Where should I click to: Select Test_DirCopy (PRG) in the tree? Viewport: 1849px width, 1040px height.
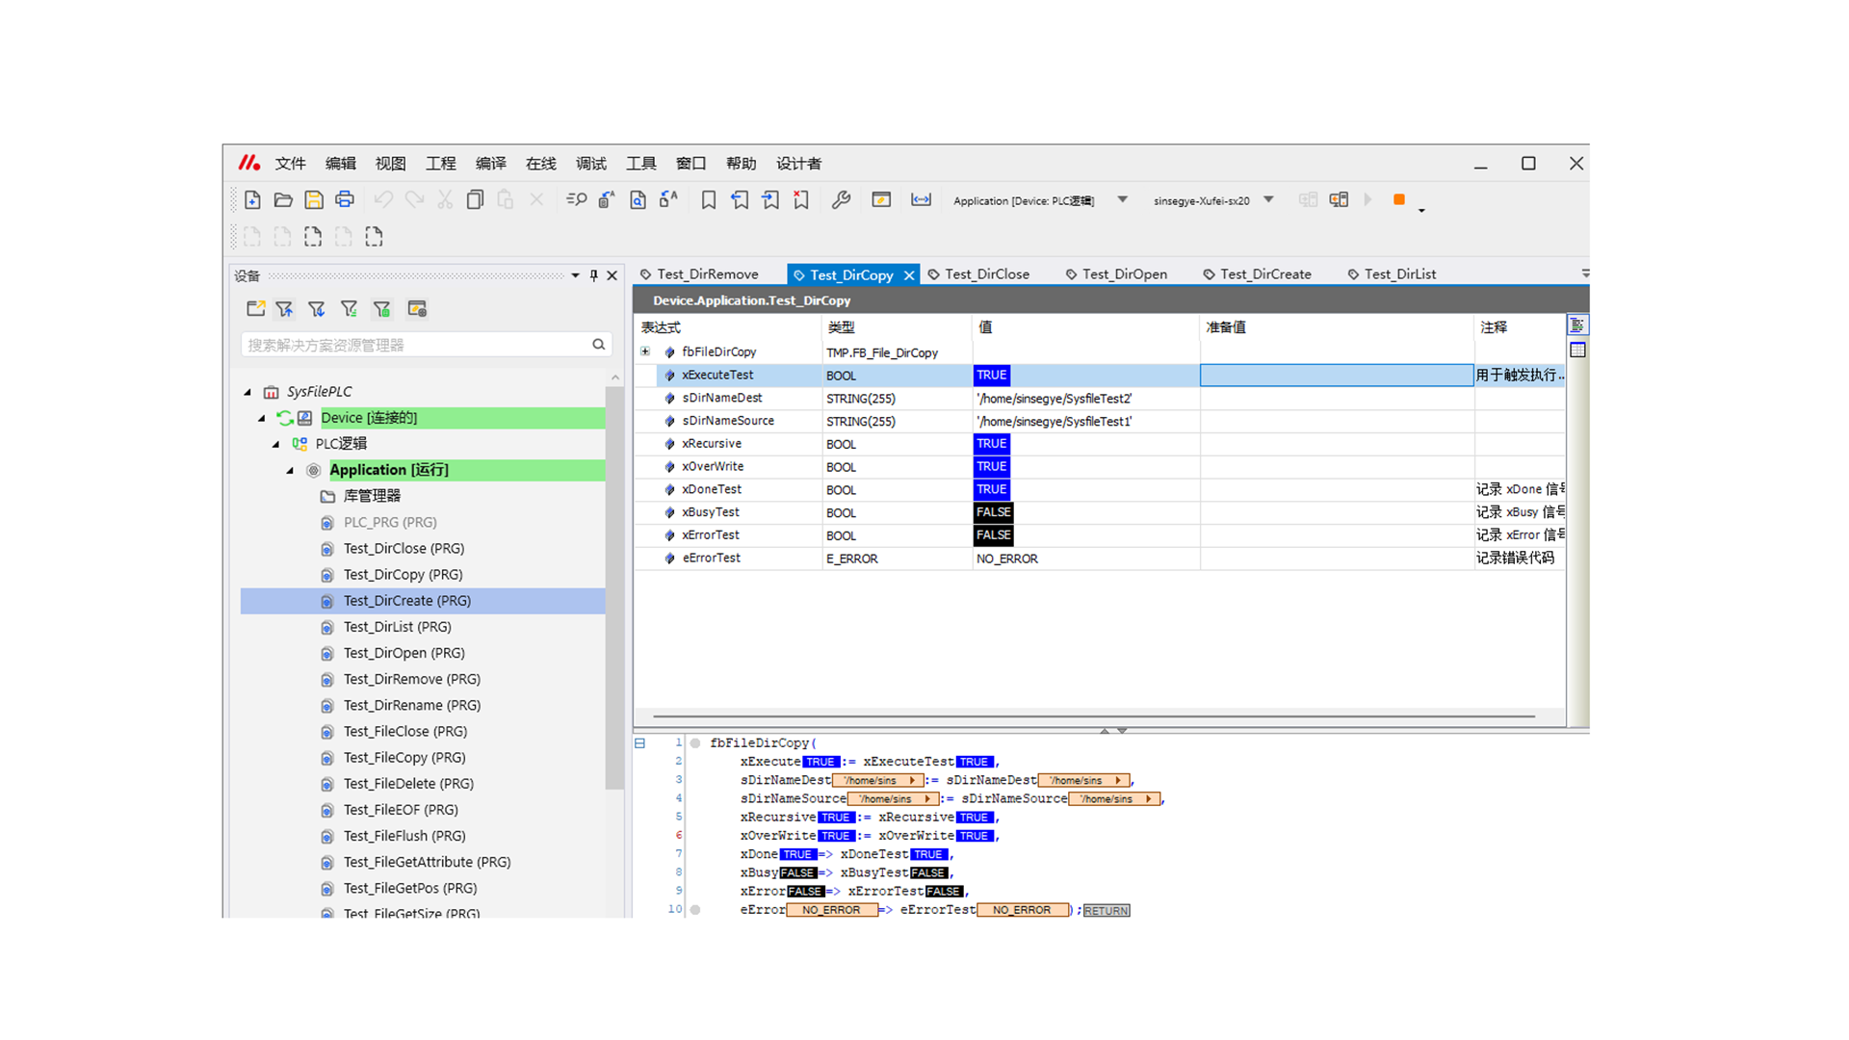(x=403, y=575)
